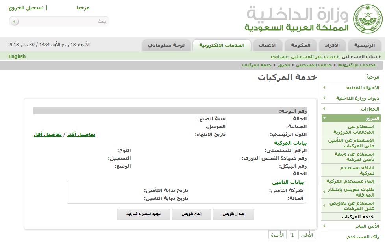
Task: Click إلغاء تفويض button
Action: click(192, 214)
